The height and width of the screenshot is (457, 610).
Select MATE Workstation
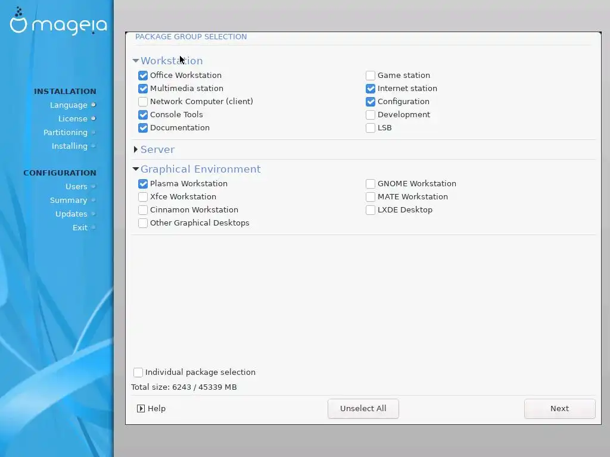tap(371, 196)
